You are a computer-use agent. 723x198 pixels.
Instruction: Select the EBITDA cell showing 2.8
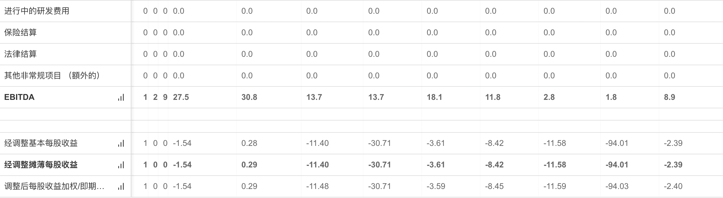coord(549,97)
